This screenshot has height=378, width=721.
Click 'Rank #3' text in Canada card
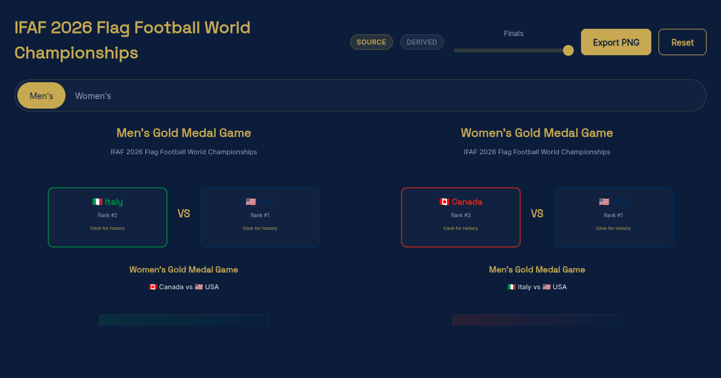tap(461, 215)
